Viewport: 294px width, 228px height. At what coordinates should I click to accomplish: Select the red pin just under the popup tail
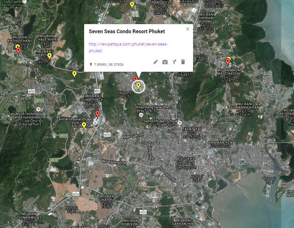click(x=136, y=78)
